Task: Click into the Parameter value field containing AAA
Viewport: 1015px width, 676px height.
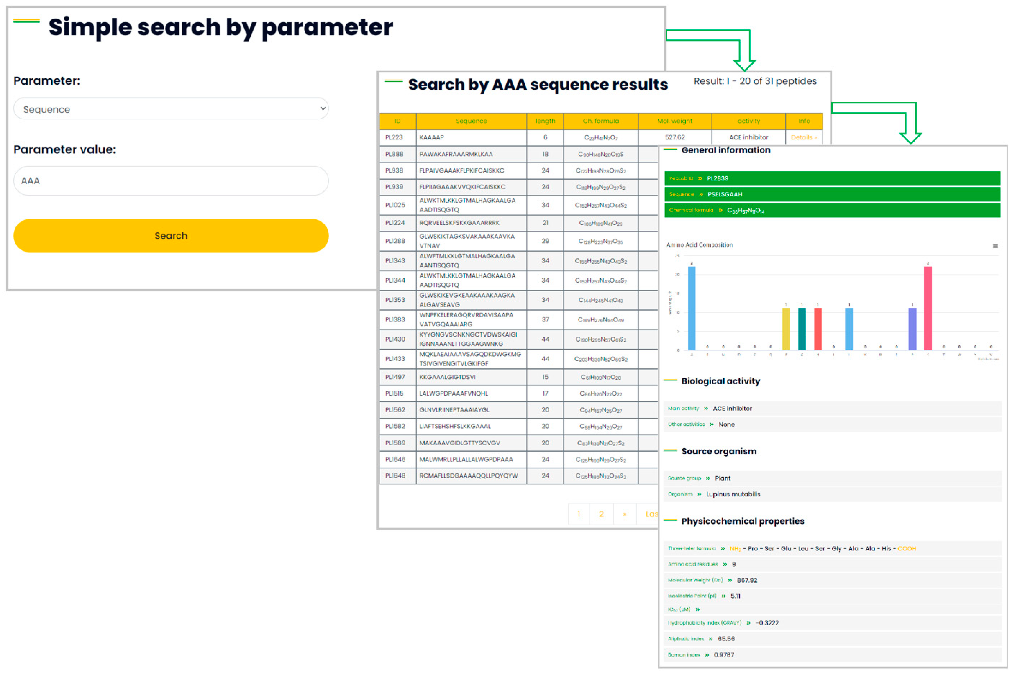Action: 171,181
